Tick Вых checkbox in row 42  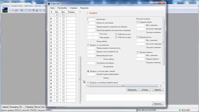[63, 73]
